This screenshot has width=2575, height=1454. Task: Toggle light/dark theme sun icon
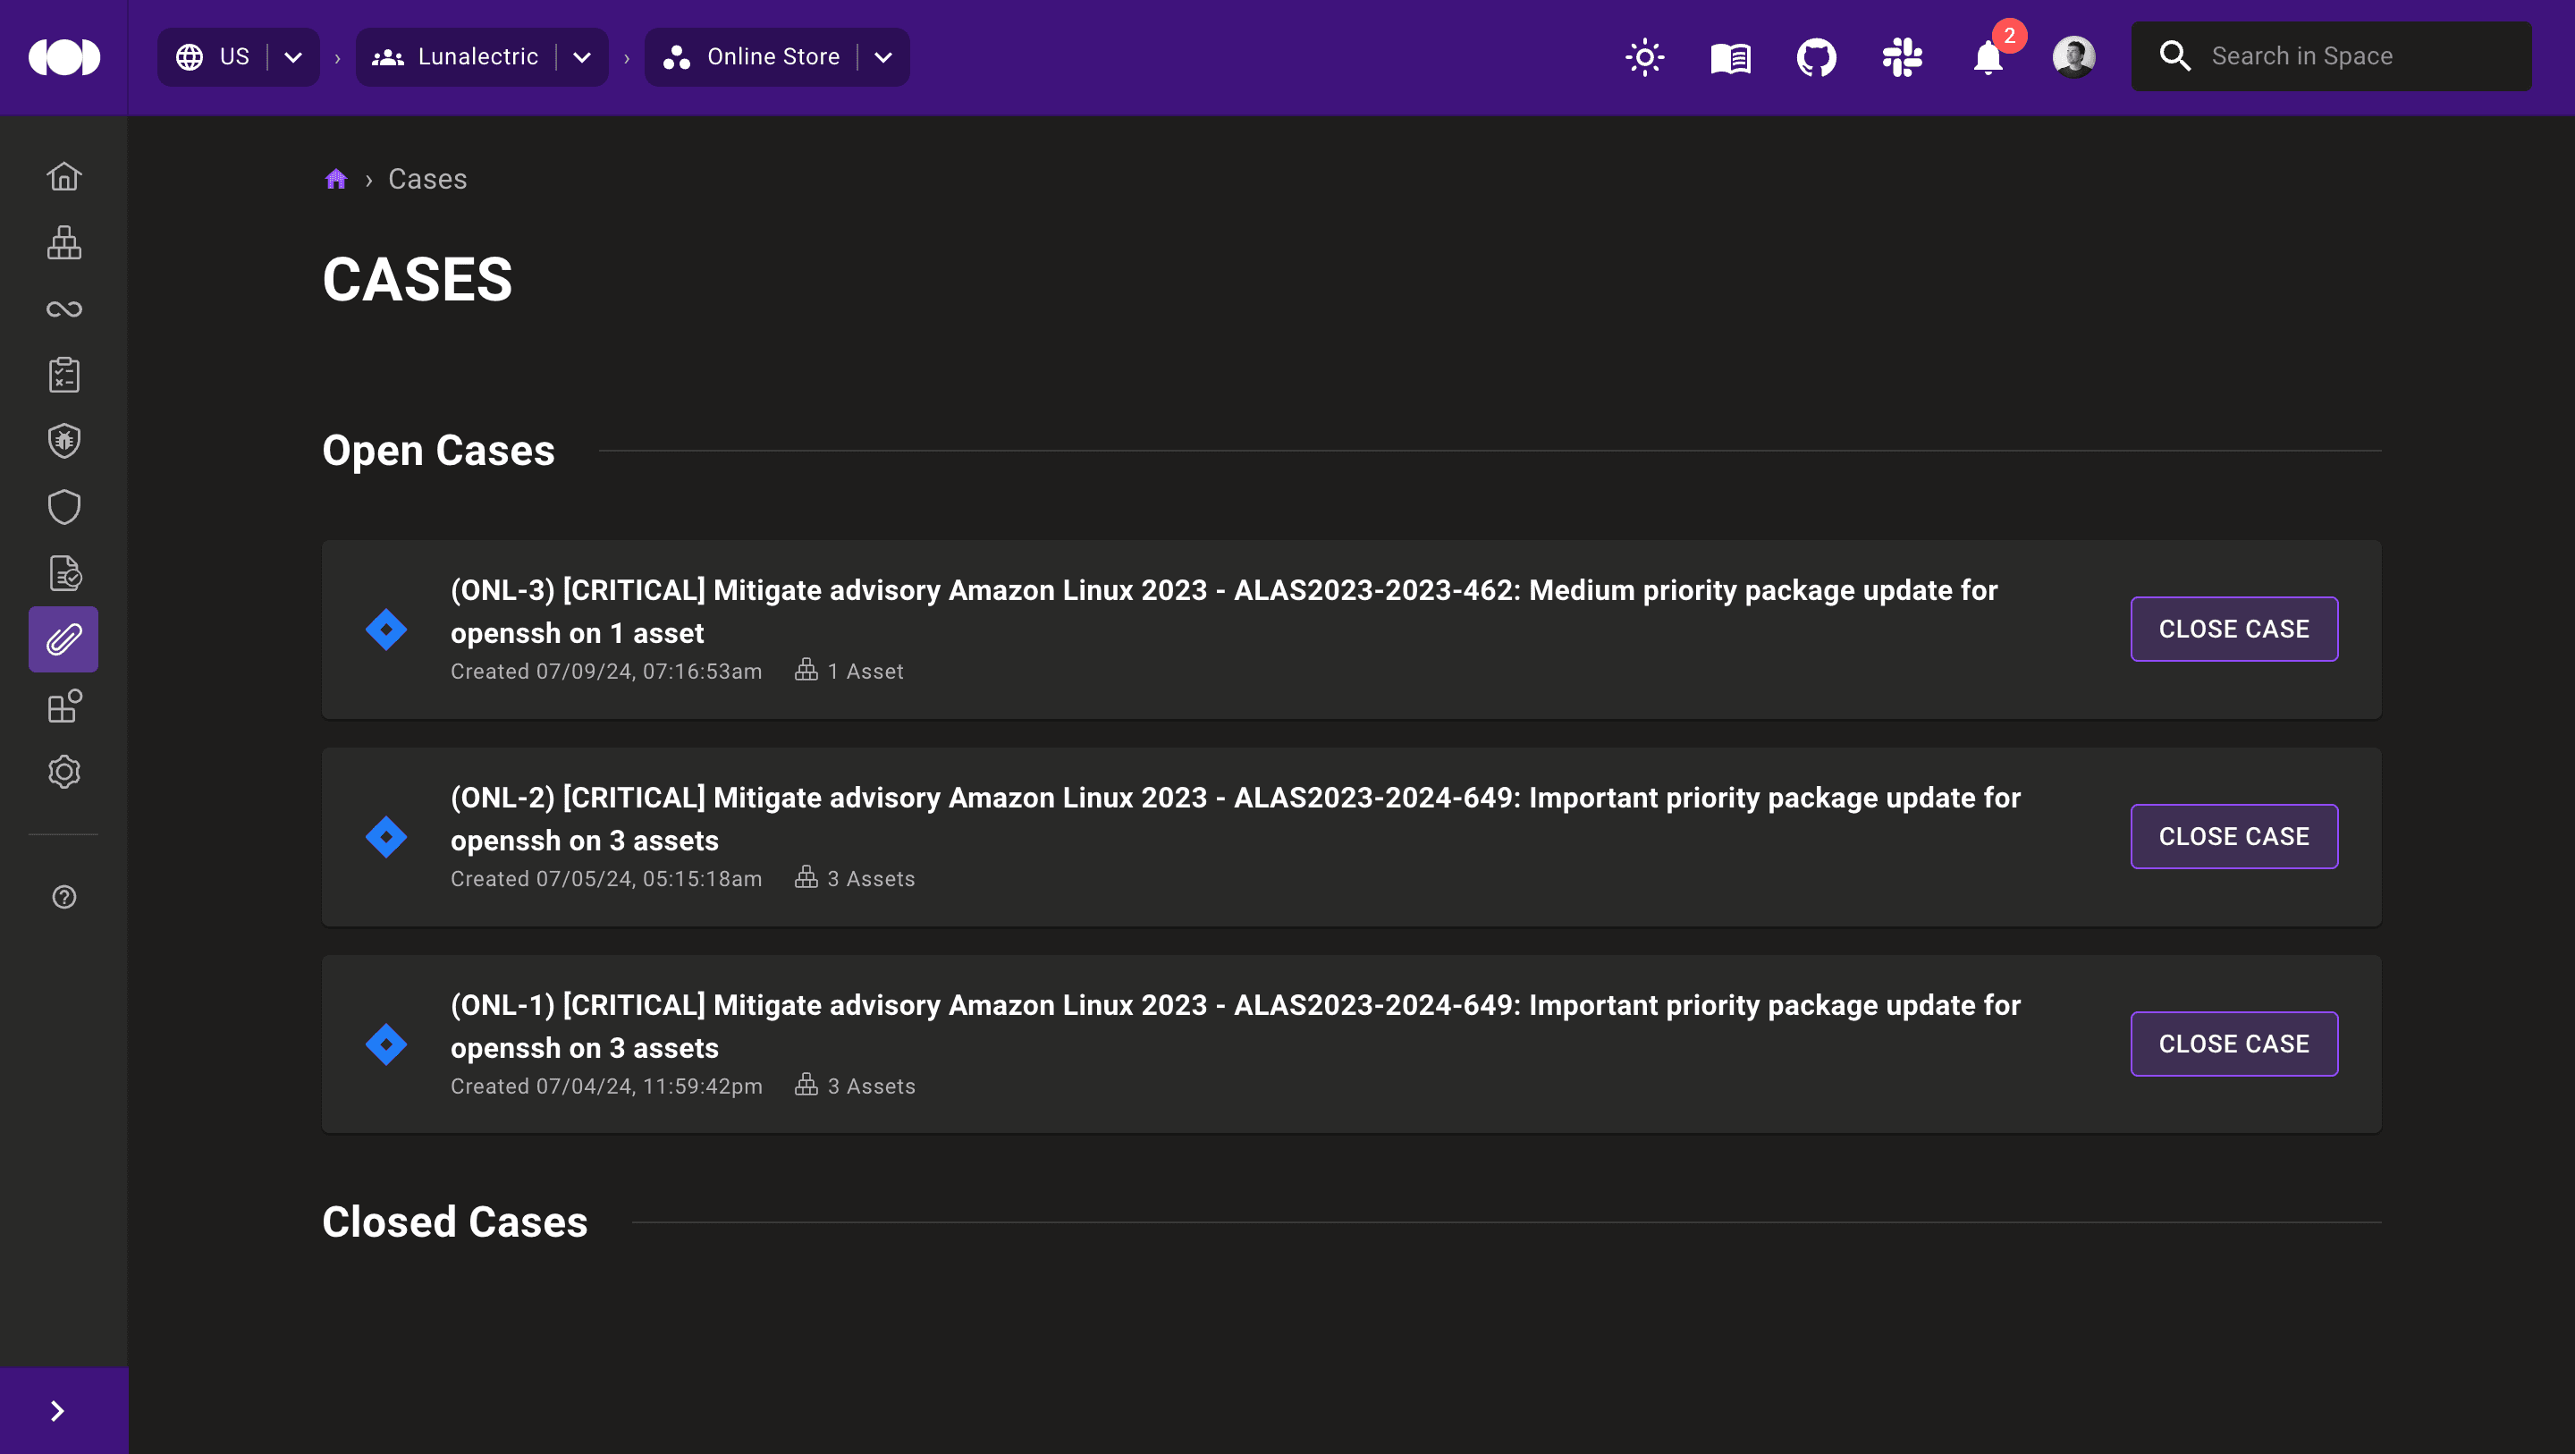[x=1644, y=57]
